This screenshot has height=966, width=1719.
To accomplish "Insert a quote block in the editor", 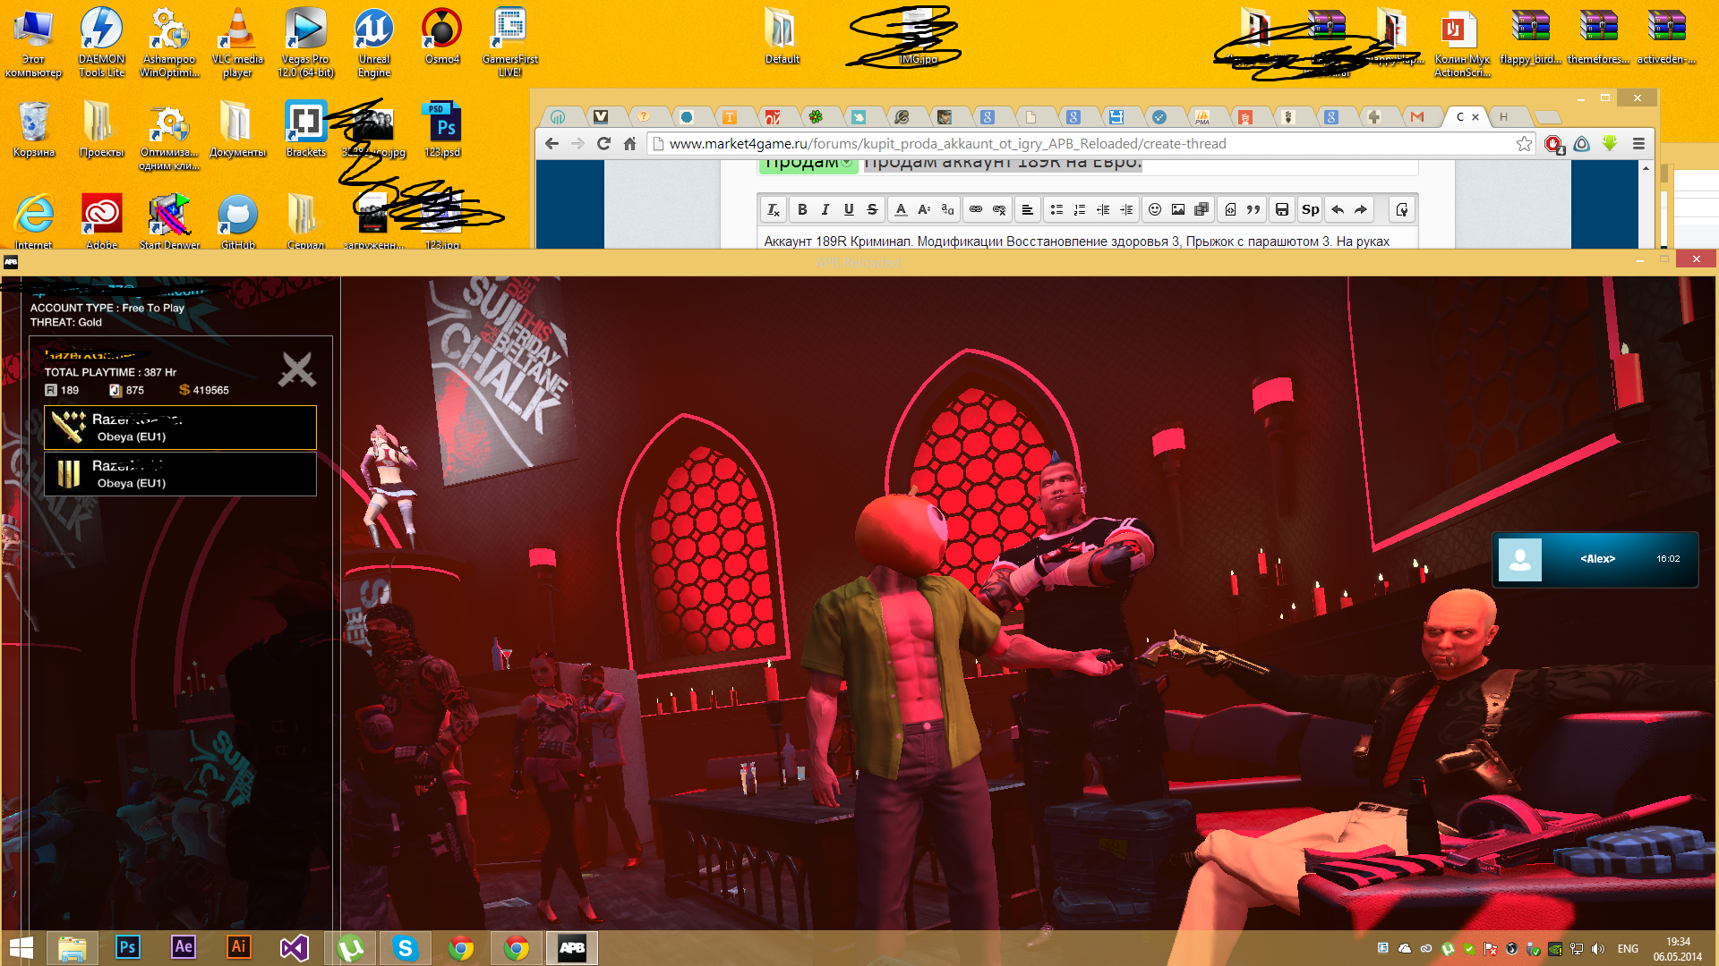I will pos(1253,209).
